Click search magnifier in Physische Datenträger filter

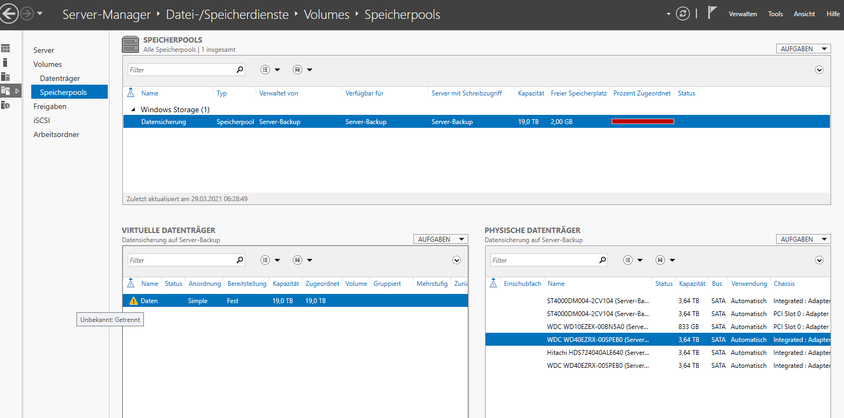coord(603,260)
